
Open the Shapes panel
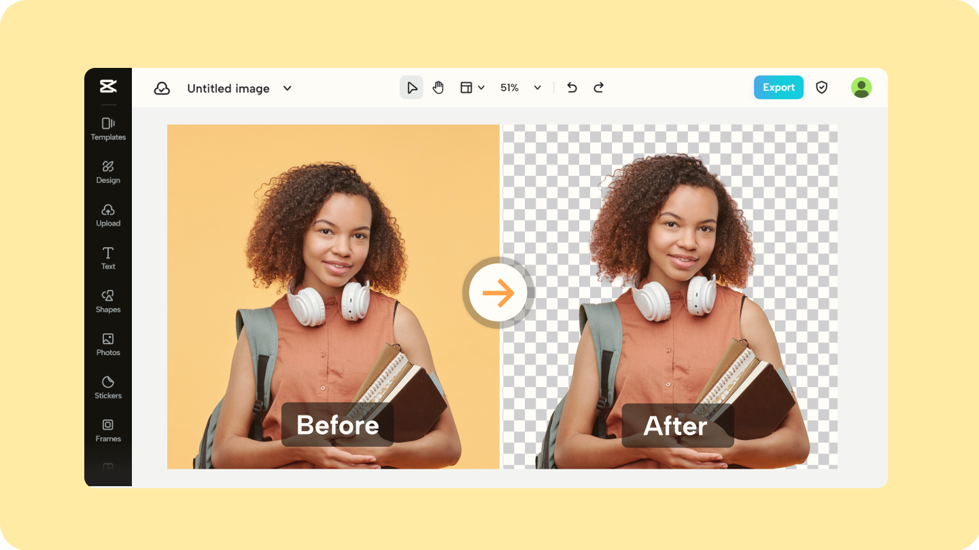coord(108,301)
